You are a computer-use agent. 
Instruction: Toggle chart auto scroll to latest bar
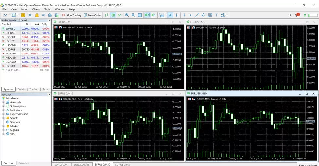147,15
